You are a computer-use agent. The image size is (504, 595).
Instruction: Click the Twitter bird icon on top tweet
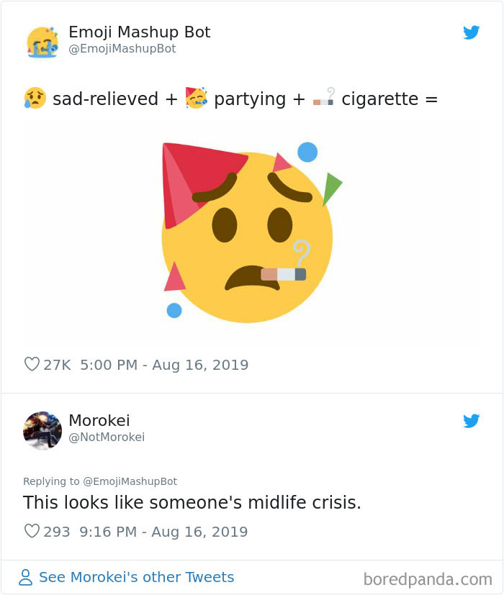pyautogui.click(x=472, y=32)
